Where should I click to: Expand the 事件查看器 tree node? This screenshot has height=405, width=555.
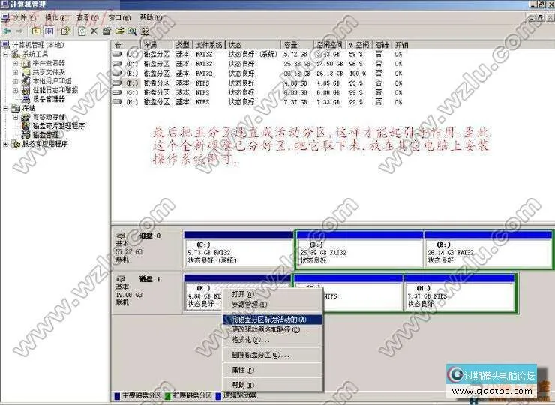[x=16, y=63]
